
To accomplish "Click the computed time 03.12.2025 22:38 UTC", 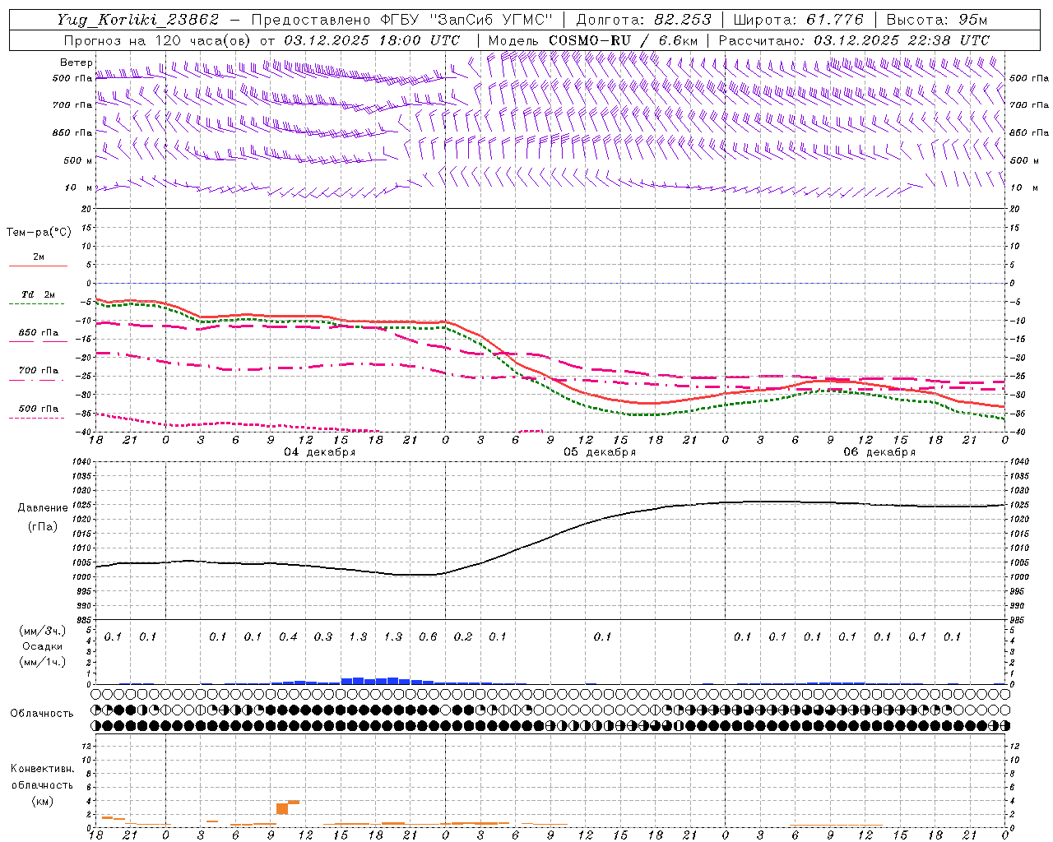I will (902, 40).
